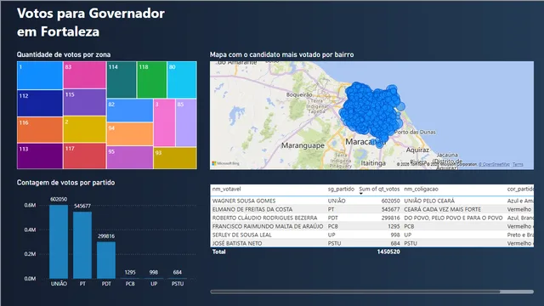Click zone 94 light orange tile

tap(130, 134)
